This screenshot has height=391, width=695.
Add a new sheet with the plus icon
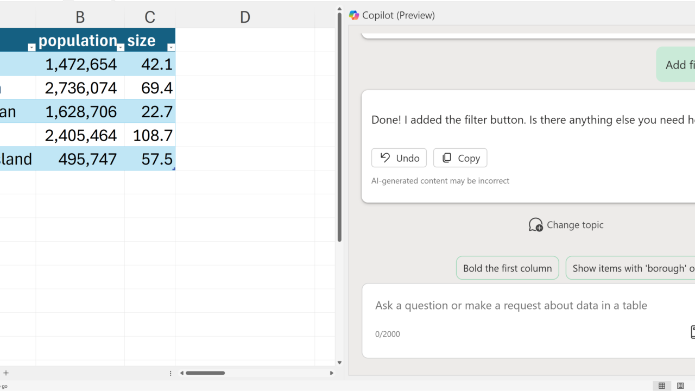coord(6,373)
